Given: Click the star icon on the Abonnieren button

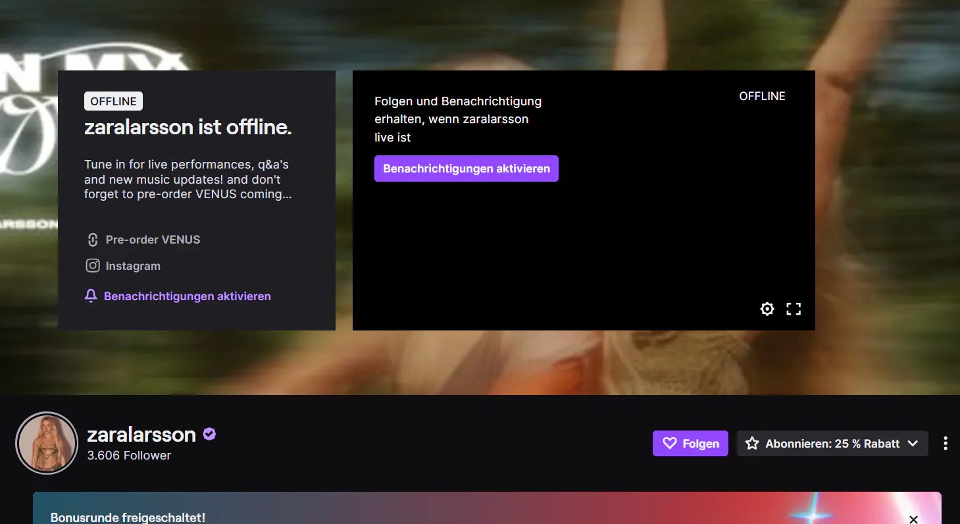Looking at the screenshot, I should (752, 444).
